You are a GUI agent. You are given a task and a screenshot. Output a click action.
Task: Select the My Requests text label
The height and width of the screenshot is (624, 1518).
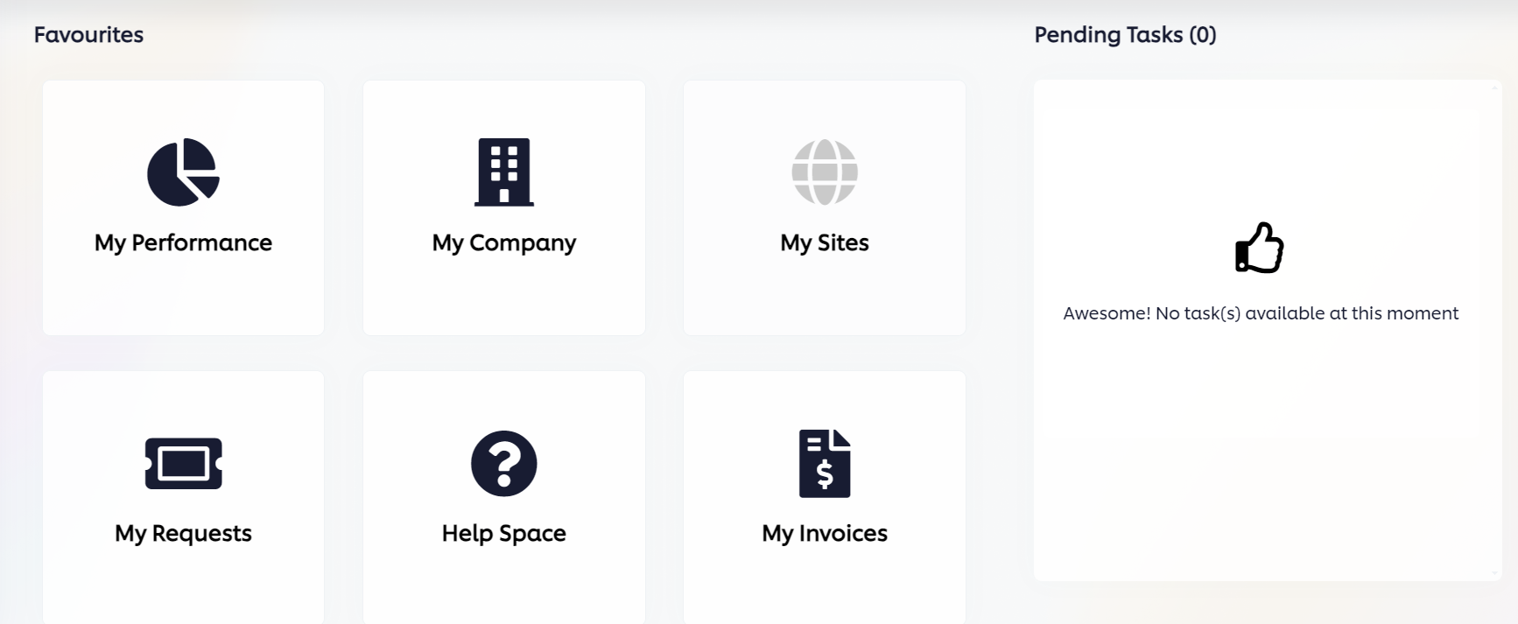point(183,533)
